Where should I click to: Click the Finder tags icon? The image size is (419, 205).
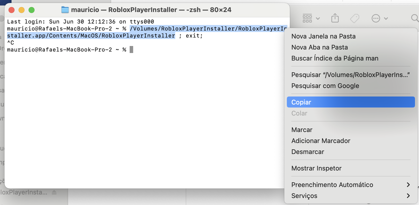point(354,18)
